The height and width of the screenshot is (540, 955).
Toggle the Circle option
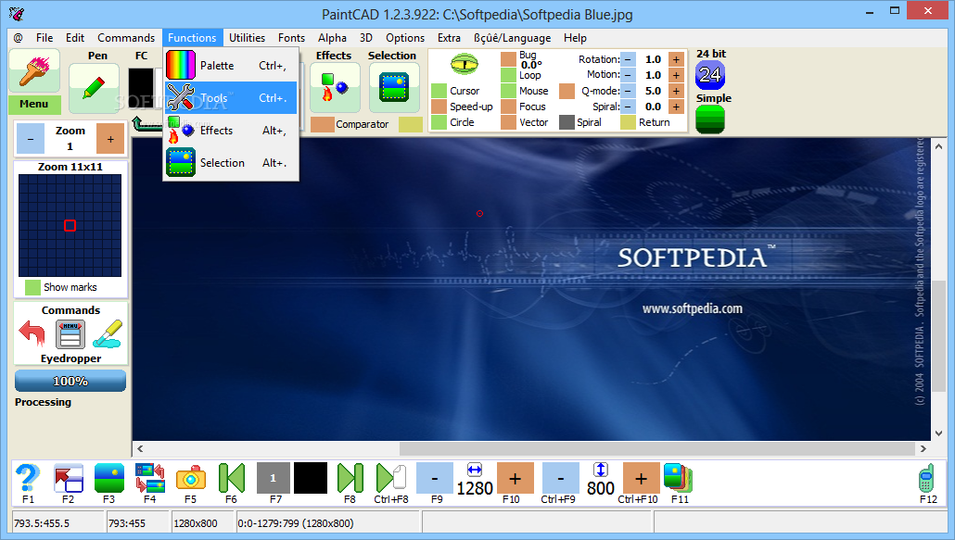click(439, 122)
